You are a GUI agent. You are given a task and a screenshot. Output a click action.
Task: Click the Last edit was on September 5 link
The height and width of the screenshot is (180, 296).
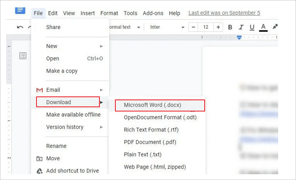(x=223, y=13)
